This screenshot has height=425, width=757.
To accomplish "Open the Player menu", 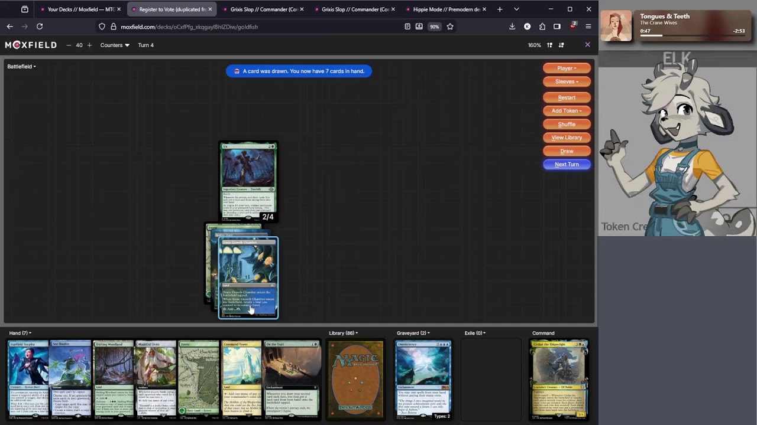I will 567,68.
